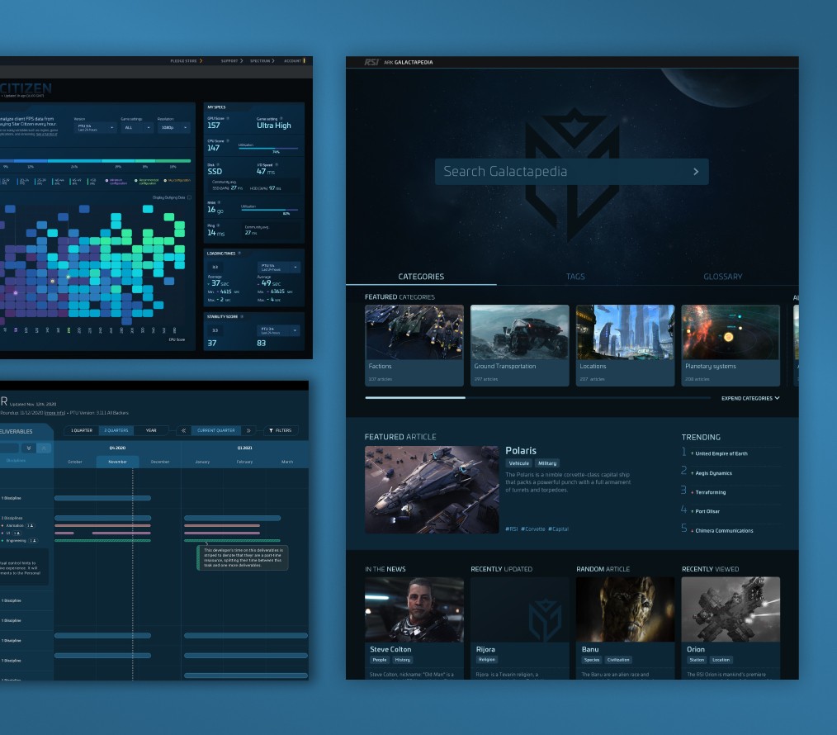
Task: Click the Location tag under Orion
Action: (x=721, y=660)
